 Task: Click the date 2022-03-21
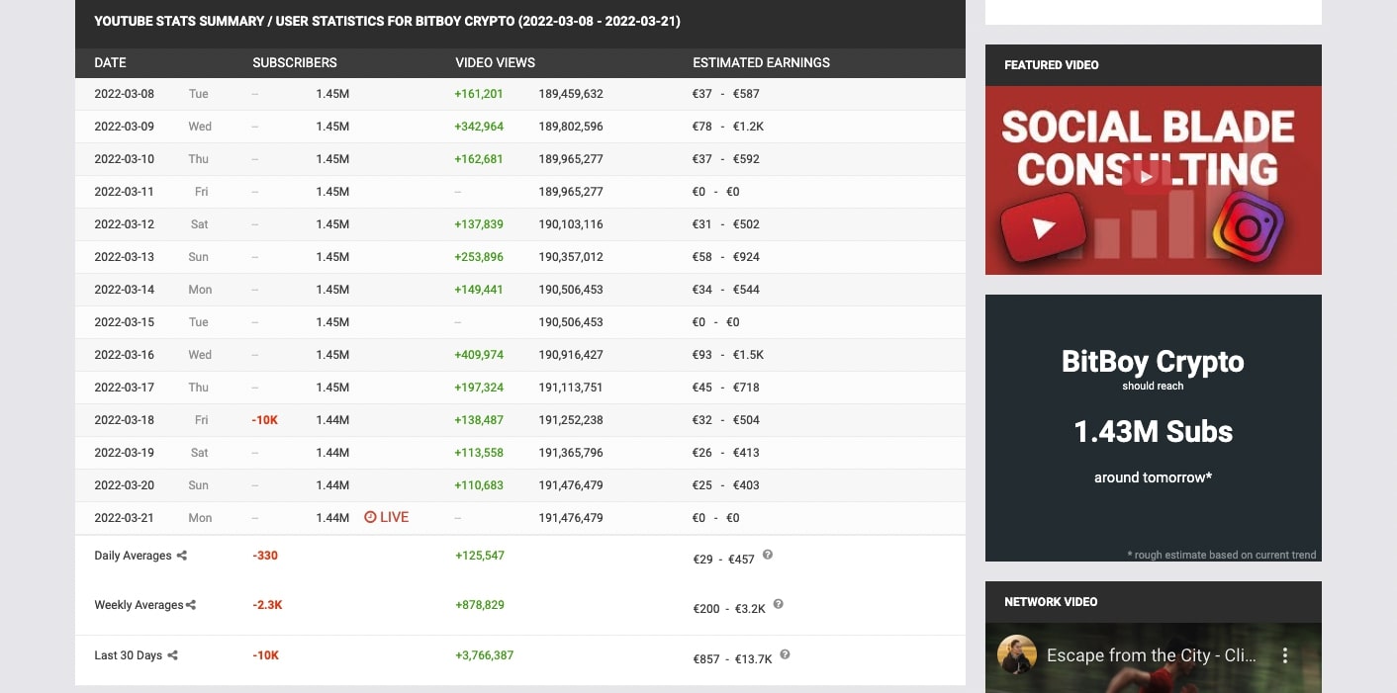[x=125, y=518]
